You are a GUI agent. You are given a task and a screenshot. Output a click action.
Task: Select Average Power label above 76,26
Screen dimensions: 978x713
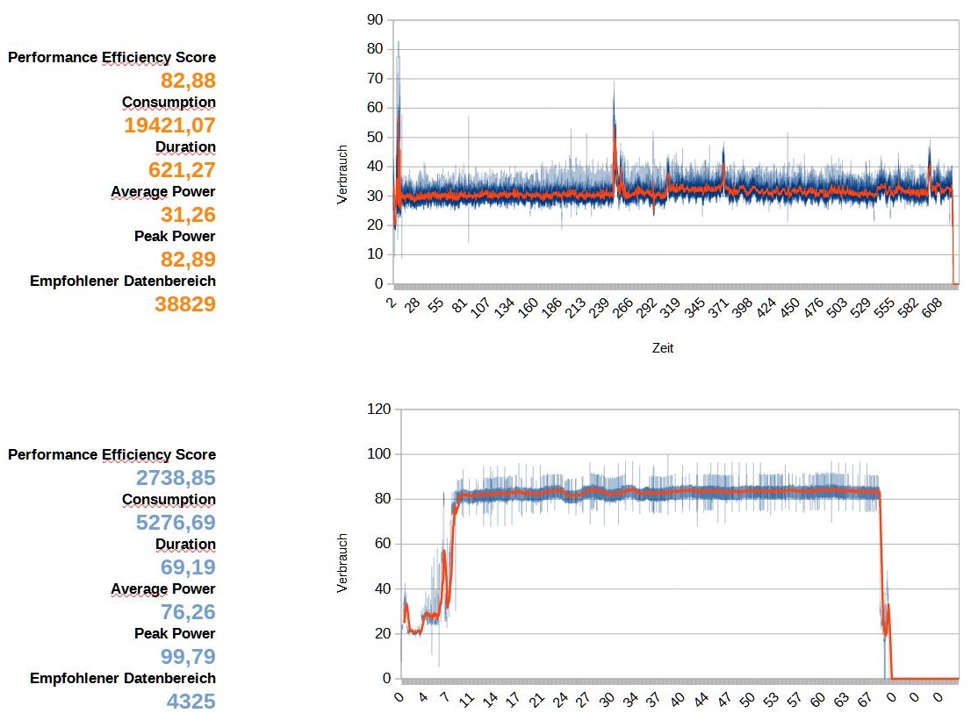(162, 589)
